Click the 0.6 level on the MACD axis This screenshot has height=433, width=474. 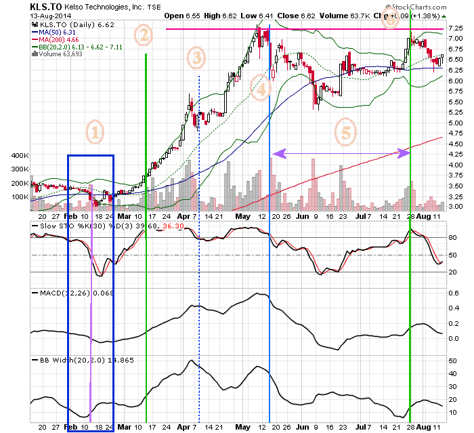[454, 293]
